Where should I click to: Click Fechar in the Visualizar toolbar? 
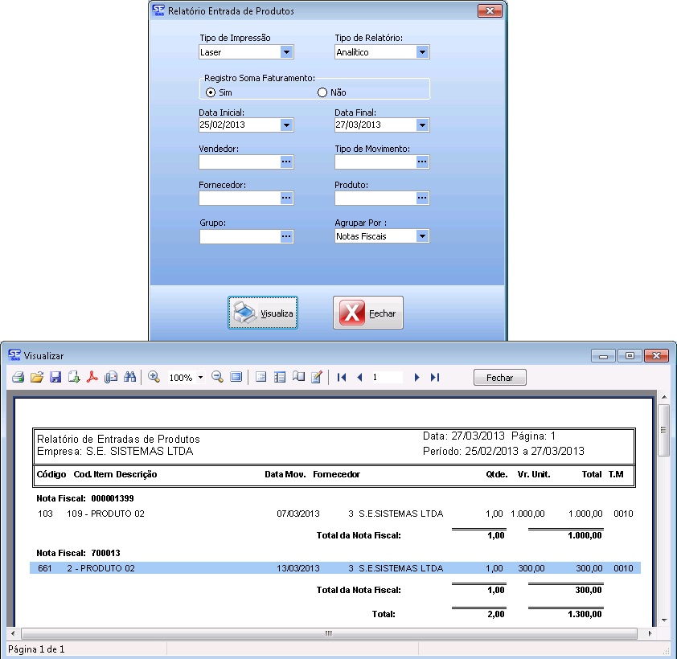coord(499,378)
